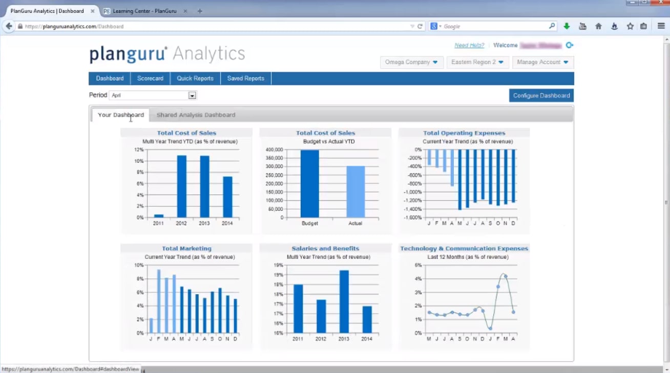This screenshot has width=670, height=373.
Task: Open Firefox bookmarks history icon
Action: 582,26
